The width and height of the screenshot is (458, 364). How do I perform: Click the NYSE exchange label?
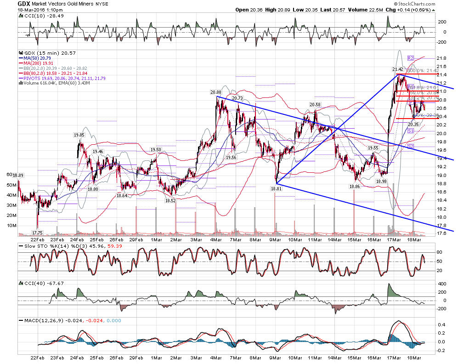102,4
